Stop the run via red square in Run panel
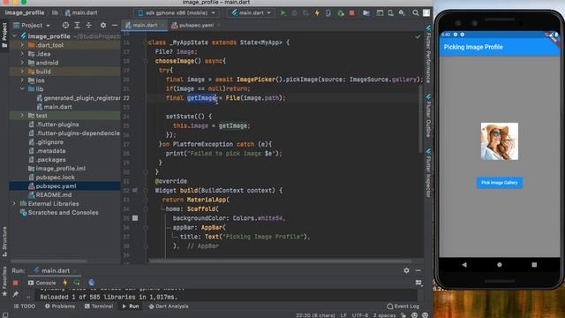 [x=16, y=283]
